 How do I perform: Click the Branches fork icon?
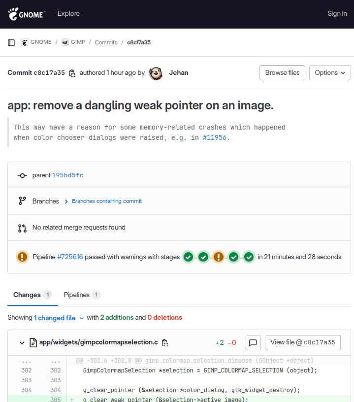(x=22, y=201)
